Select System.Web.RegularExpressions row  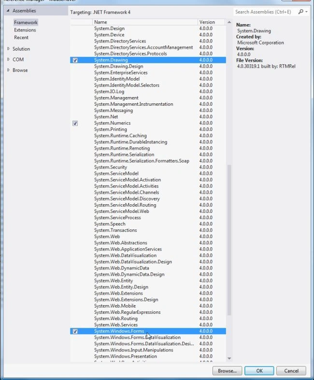pos(148,312)
